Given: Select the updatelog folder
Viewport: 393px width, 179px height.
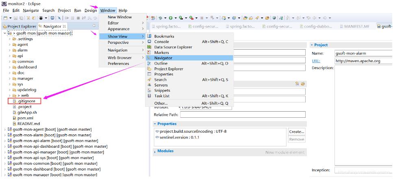Looking at the screenshot, I should click(x=24, y=90).
